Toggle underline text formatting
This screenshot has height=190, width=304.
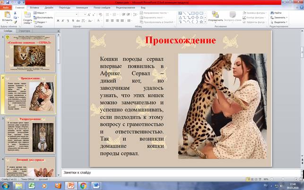tap(68, 21)
